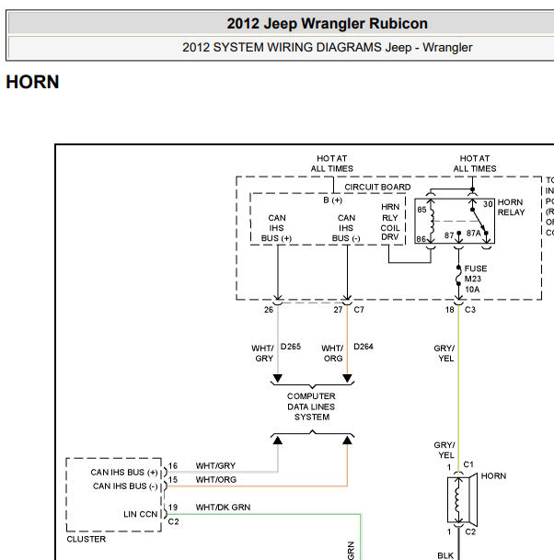The width and height of the screenshot is (554, 560).
Task: Click 'CAN IHS BUS (+)' in the cluster box
Action: (x=124, y=472)
